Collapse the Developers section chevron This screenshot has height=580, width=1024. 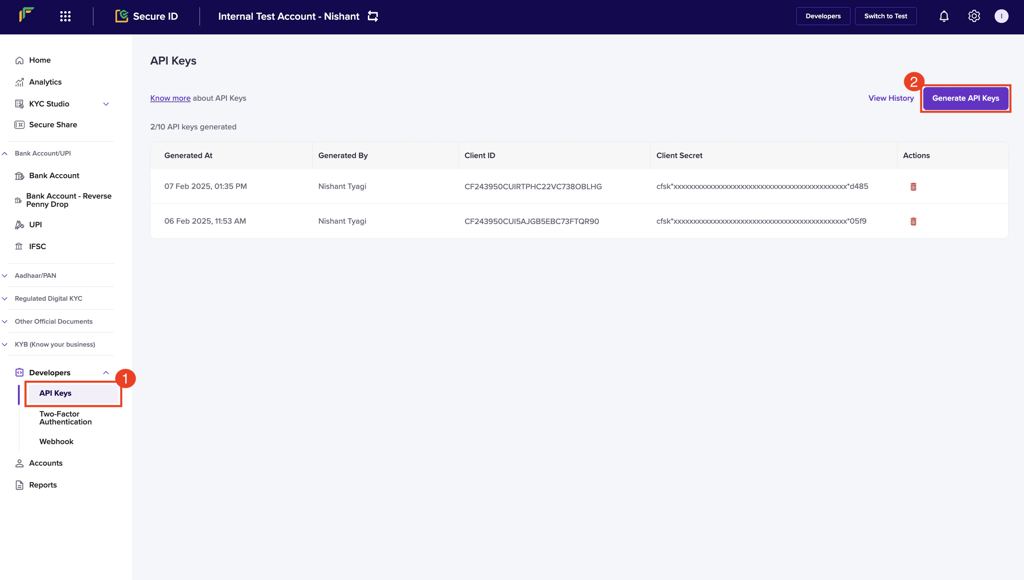pyautogui.click(x=106, y=373)
